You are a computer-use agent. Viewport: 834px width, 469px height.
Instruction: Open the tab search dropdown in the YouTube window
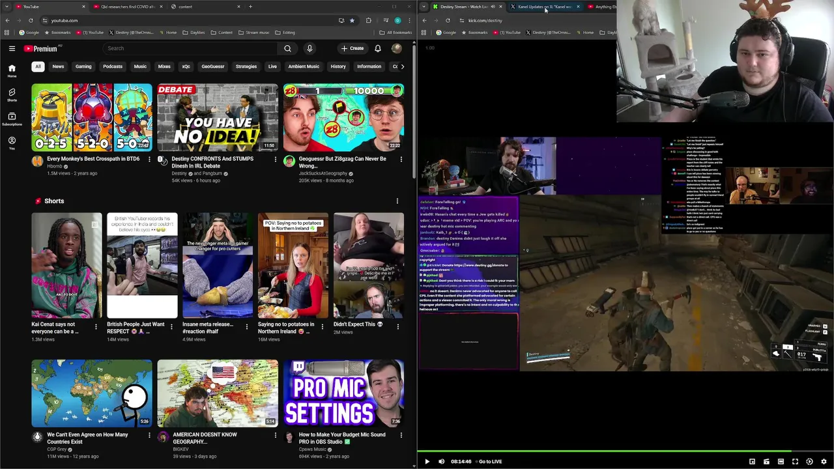7,7
